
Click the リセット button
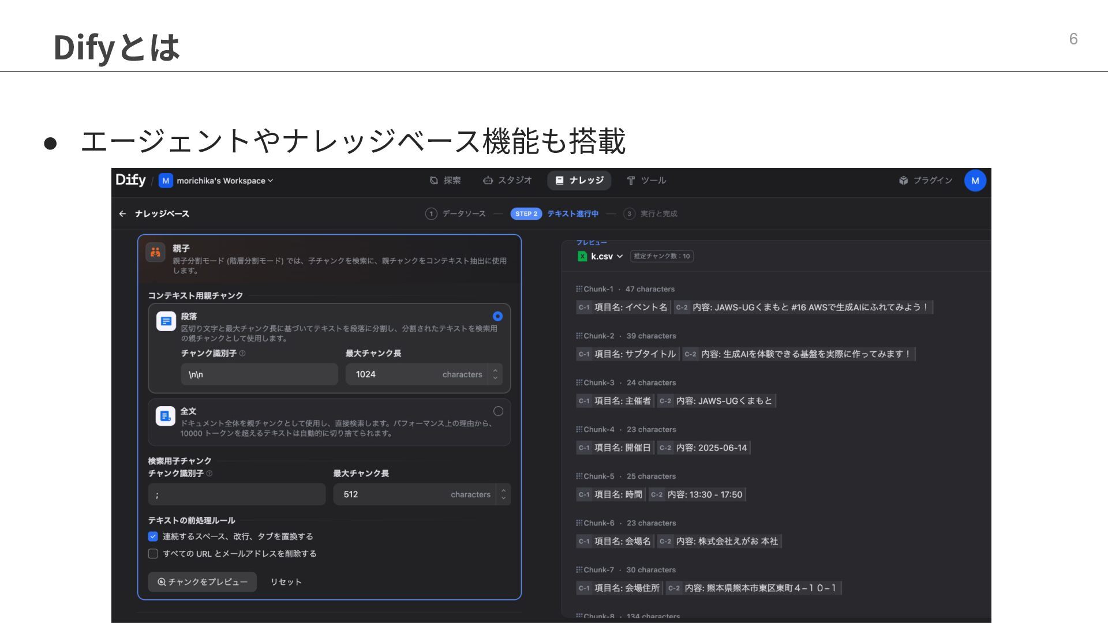point(286,582)
